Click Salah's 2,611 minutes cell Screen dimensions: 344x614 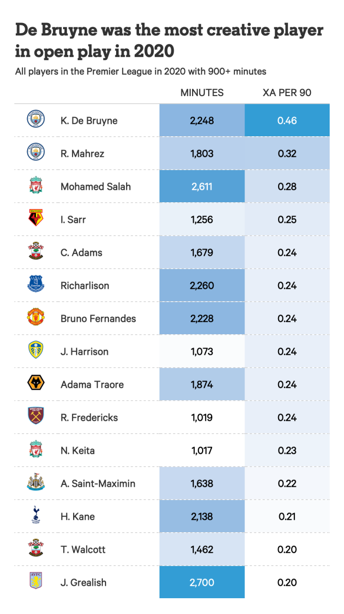click(202, 186)
